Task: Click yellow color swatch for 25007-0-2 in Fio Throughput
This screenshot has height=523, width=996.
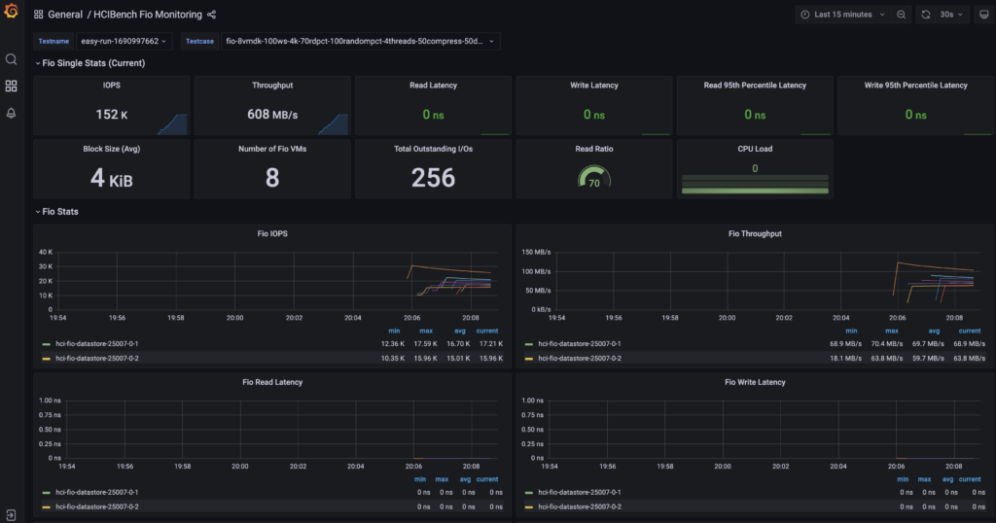Action: [528, 359]
